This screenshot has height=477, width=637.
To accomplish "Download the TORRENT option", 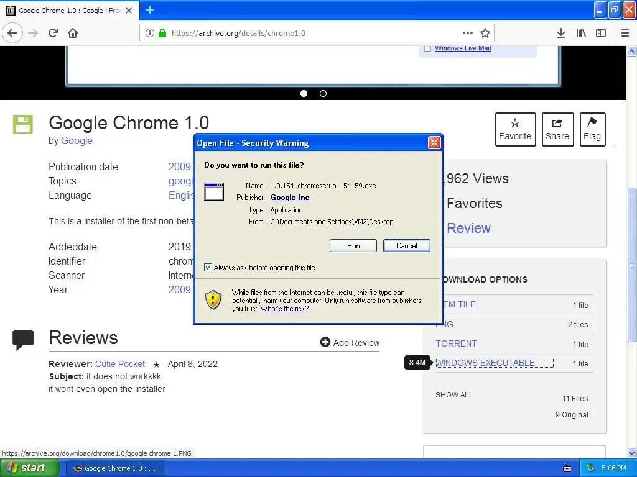I will 456,344.
